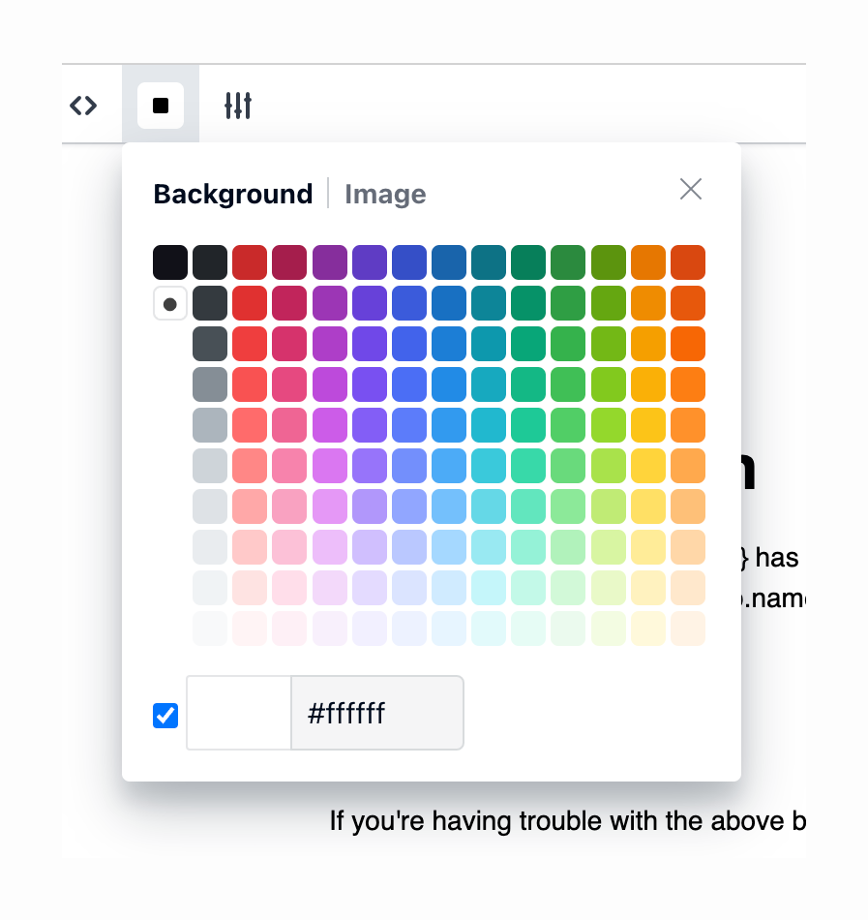868x920 pixels.
Task: Choose the teal swatch in the first row
Action: pos(488,261)
